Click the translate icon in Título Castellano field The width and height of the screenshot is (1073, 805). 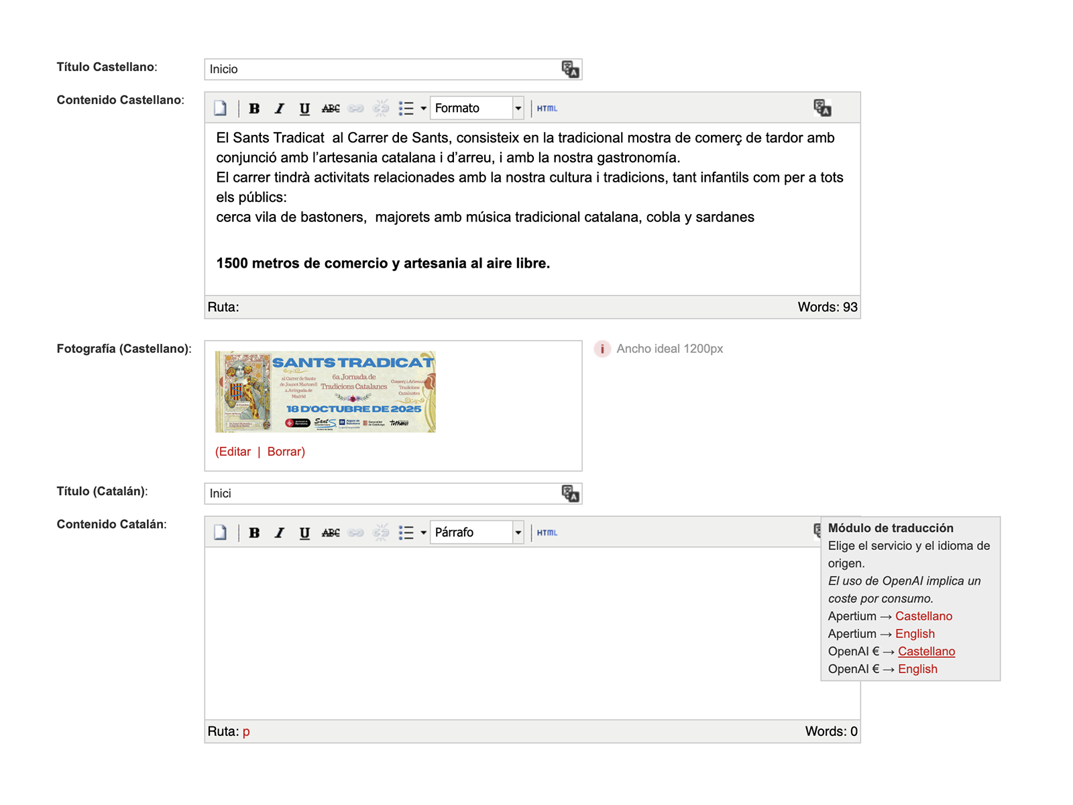[570, 69]
